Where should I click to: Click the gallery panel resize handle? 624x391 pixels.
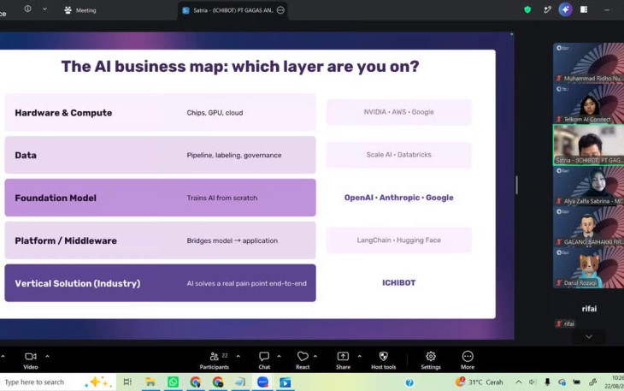pyautogui.click(x=516, y=185)
